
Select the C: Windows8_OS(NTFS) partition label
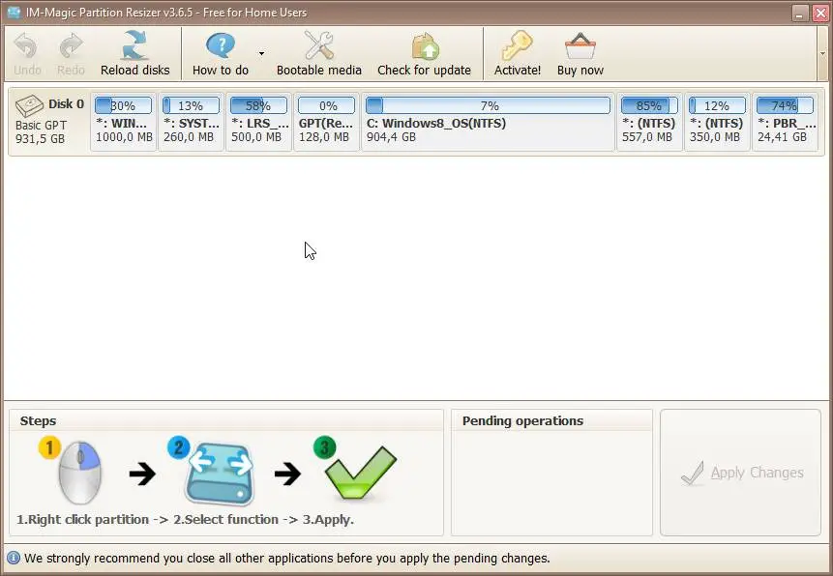[435, 123]
